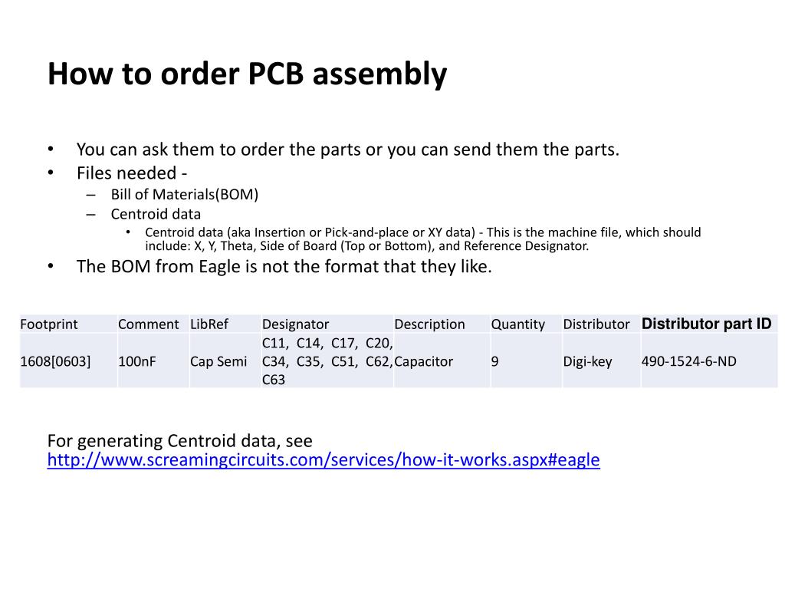Screen dimensions: 785x589
Task: Click the 1608[0603] footprint cell
Action: point(55,361)
